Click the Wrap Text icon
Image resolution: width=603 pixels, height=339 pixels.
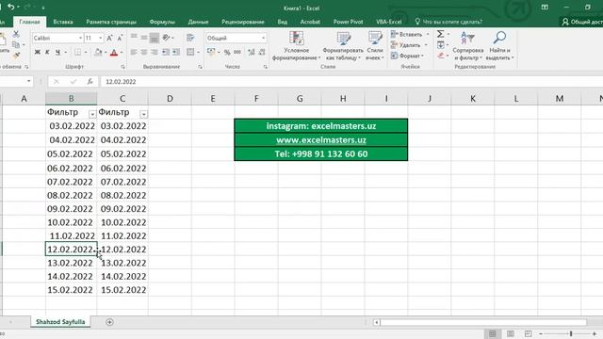tap(190, 38)
